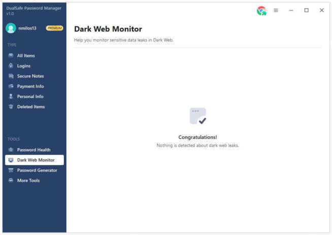Show Secure Notes list
332x235 pixels.
pyautogui.click(x=30, y=76)
